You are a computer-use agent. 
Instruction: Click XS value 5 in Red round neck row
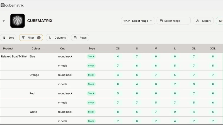[x=118, y=93]
